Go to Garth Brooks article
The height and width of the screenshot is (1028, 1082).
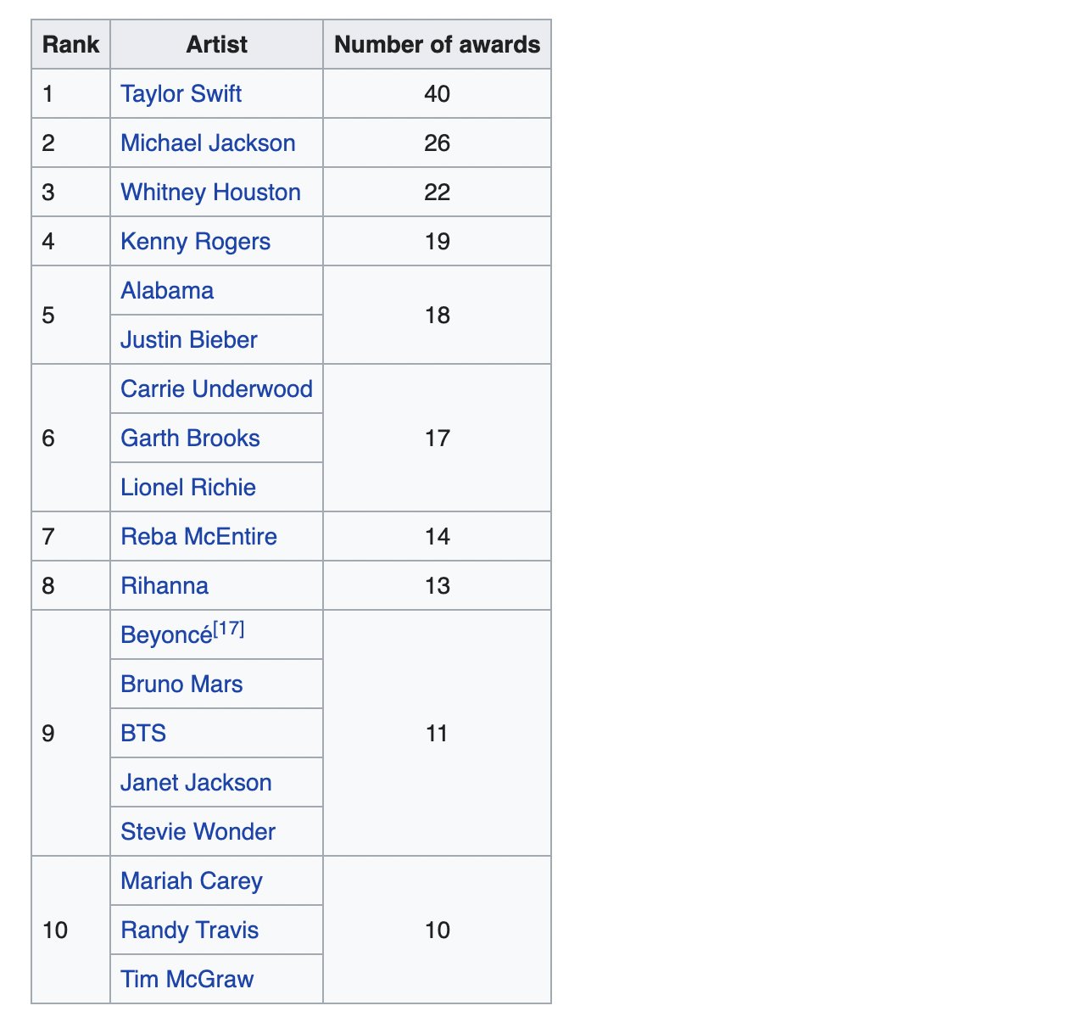(190, 439)
